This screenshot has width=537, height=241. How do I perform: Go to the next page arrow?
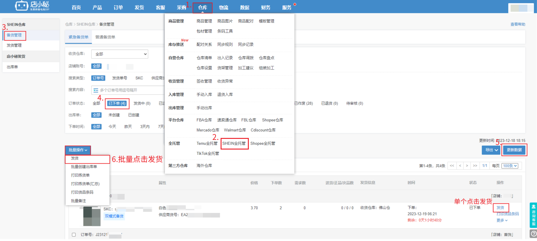pos(467,166)
